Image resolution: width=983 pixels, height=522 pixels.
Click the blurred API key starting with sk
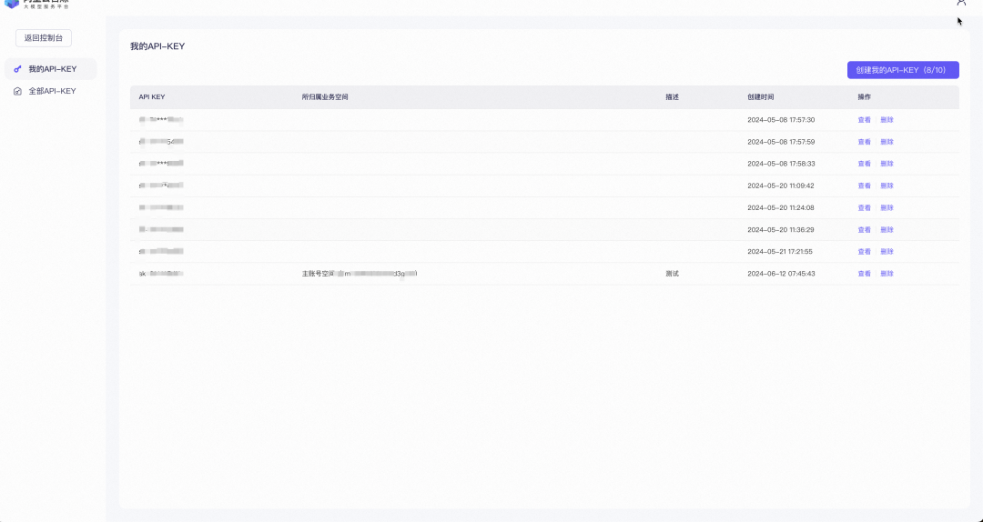click(161, 273)
